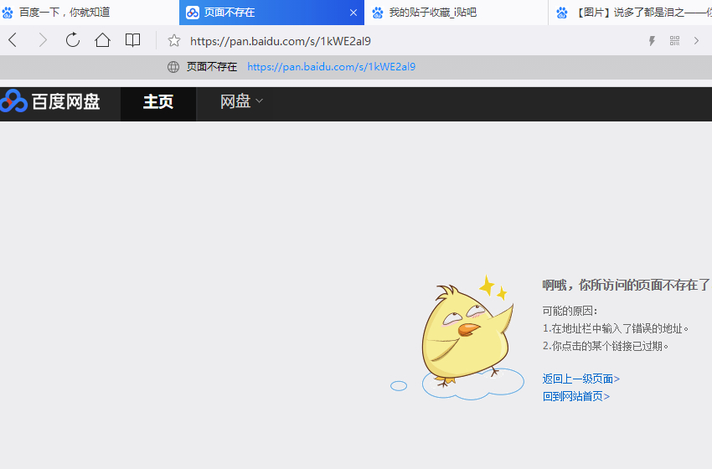Screen dimensions: 712x469
Task: Reload the page with refresh icon
Action: (73, 40)
